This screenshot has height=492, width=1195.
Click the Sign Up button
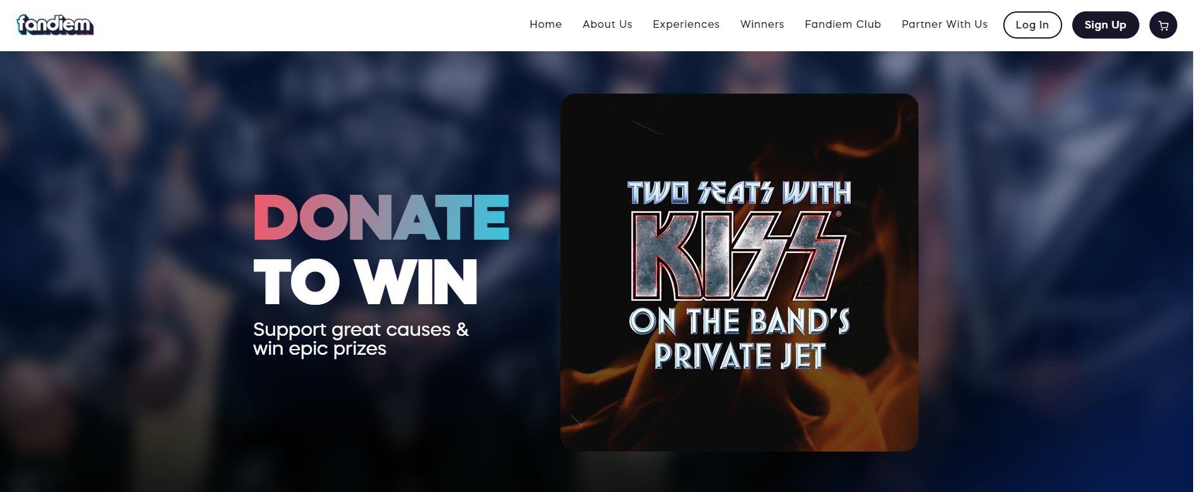click(x=1105, y=25)
